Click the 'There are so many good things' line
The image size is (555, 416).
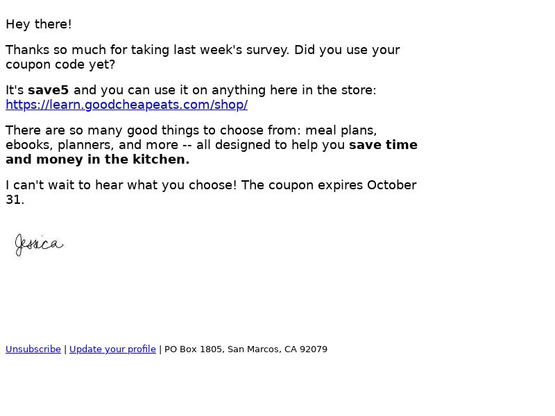tap(191, 130)
